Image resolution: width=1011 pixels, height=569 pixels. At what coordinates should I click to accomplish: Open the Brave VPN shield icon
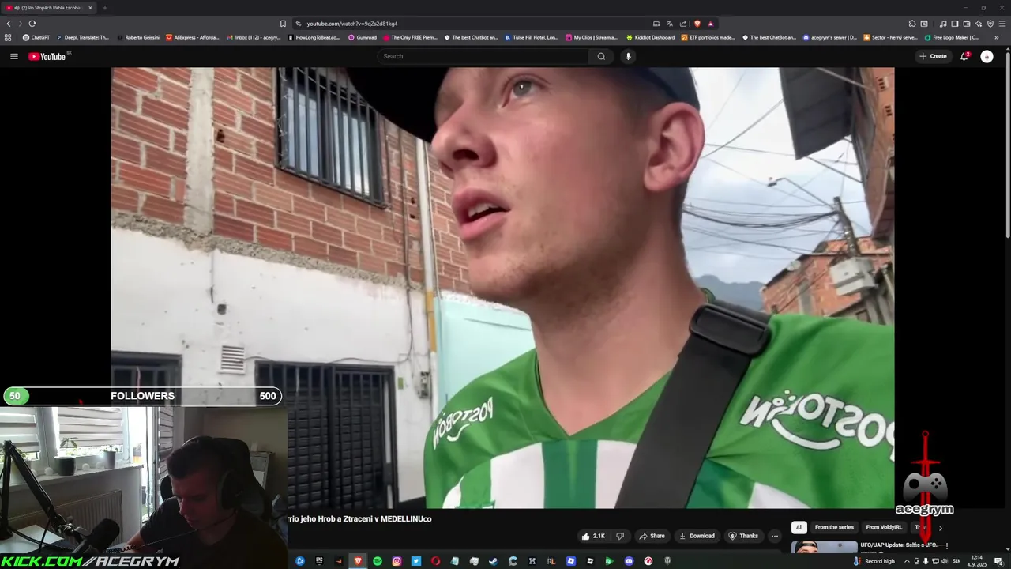(990, 24)
